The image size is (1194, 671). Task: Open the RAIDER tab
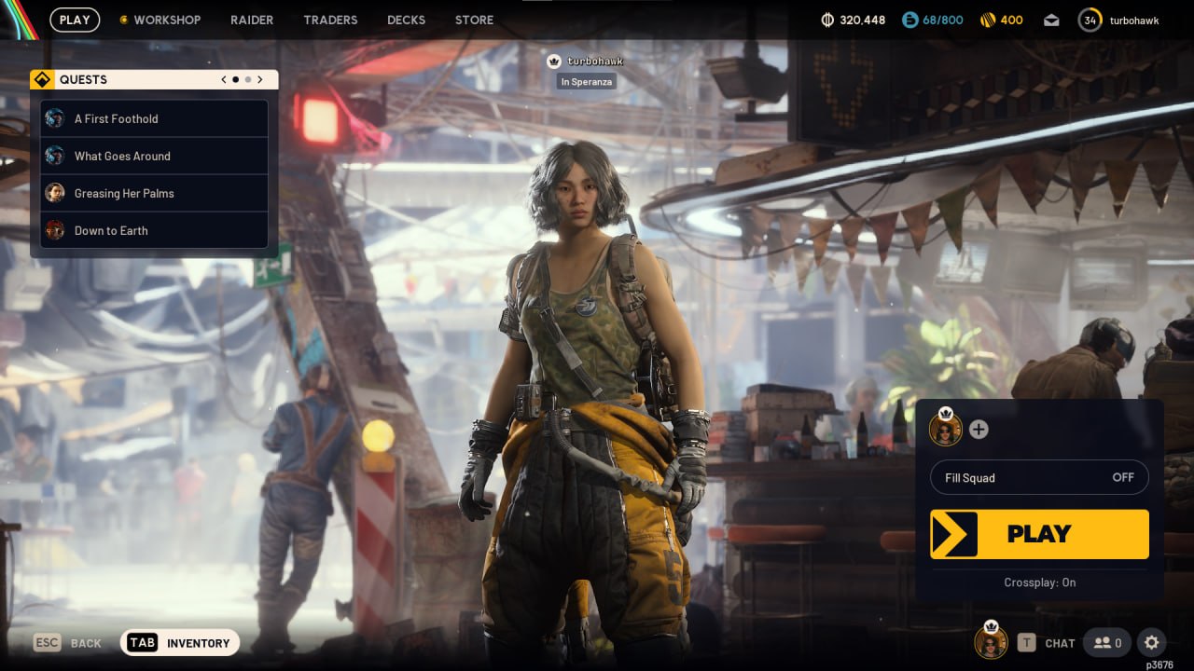tap(252, 20)
